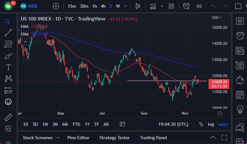Select the 4h timeframe button
The image size is (247, 144).
[103, 6]
